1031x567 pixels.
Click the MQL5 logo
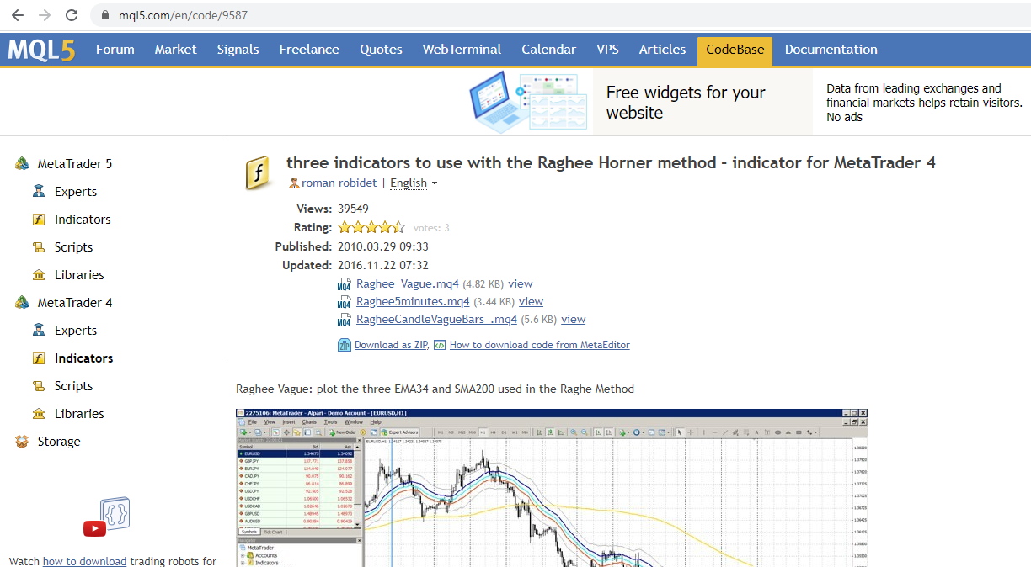coord(41,50)
